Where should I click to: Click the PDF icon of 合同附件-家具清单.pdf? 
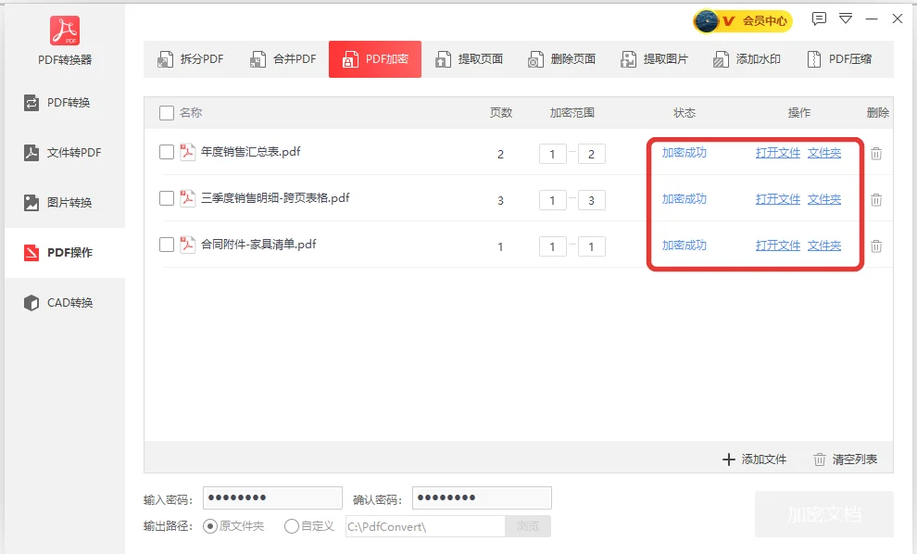pos(187,244)
